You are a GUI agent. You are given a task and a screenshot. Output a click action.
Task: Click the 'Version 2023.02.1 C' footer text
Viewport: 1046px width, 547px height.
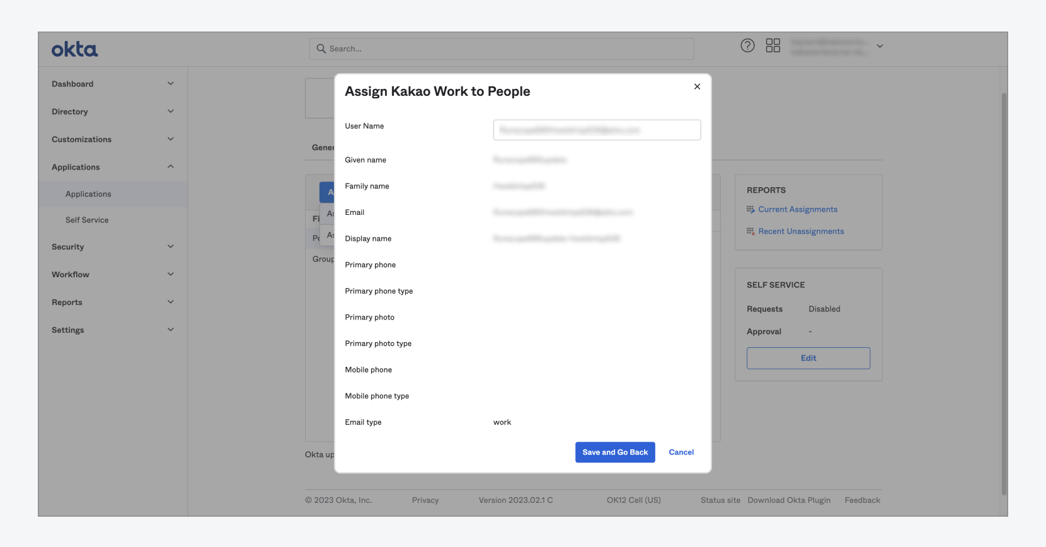pyautogui.click(x=515, y=500)
